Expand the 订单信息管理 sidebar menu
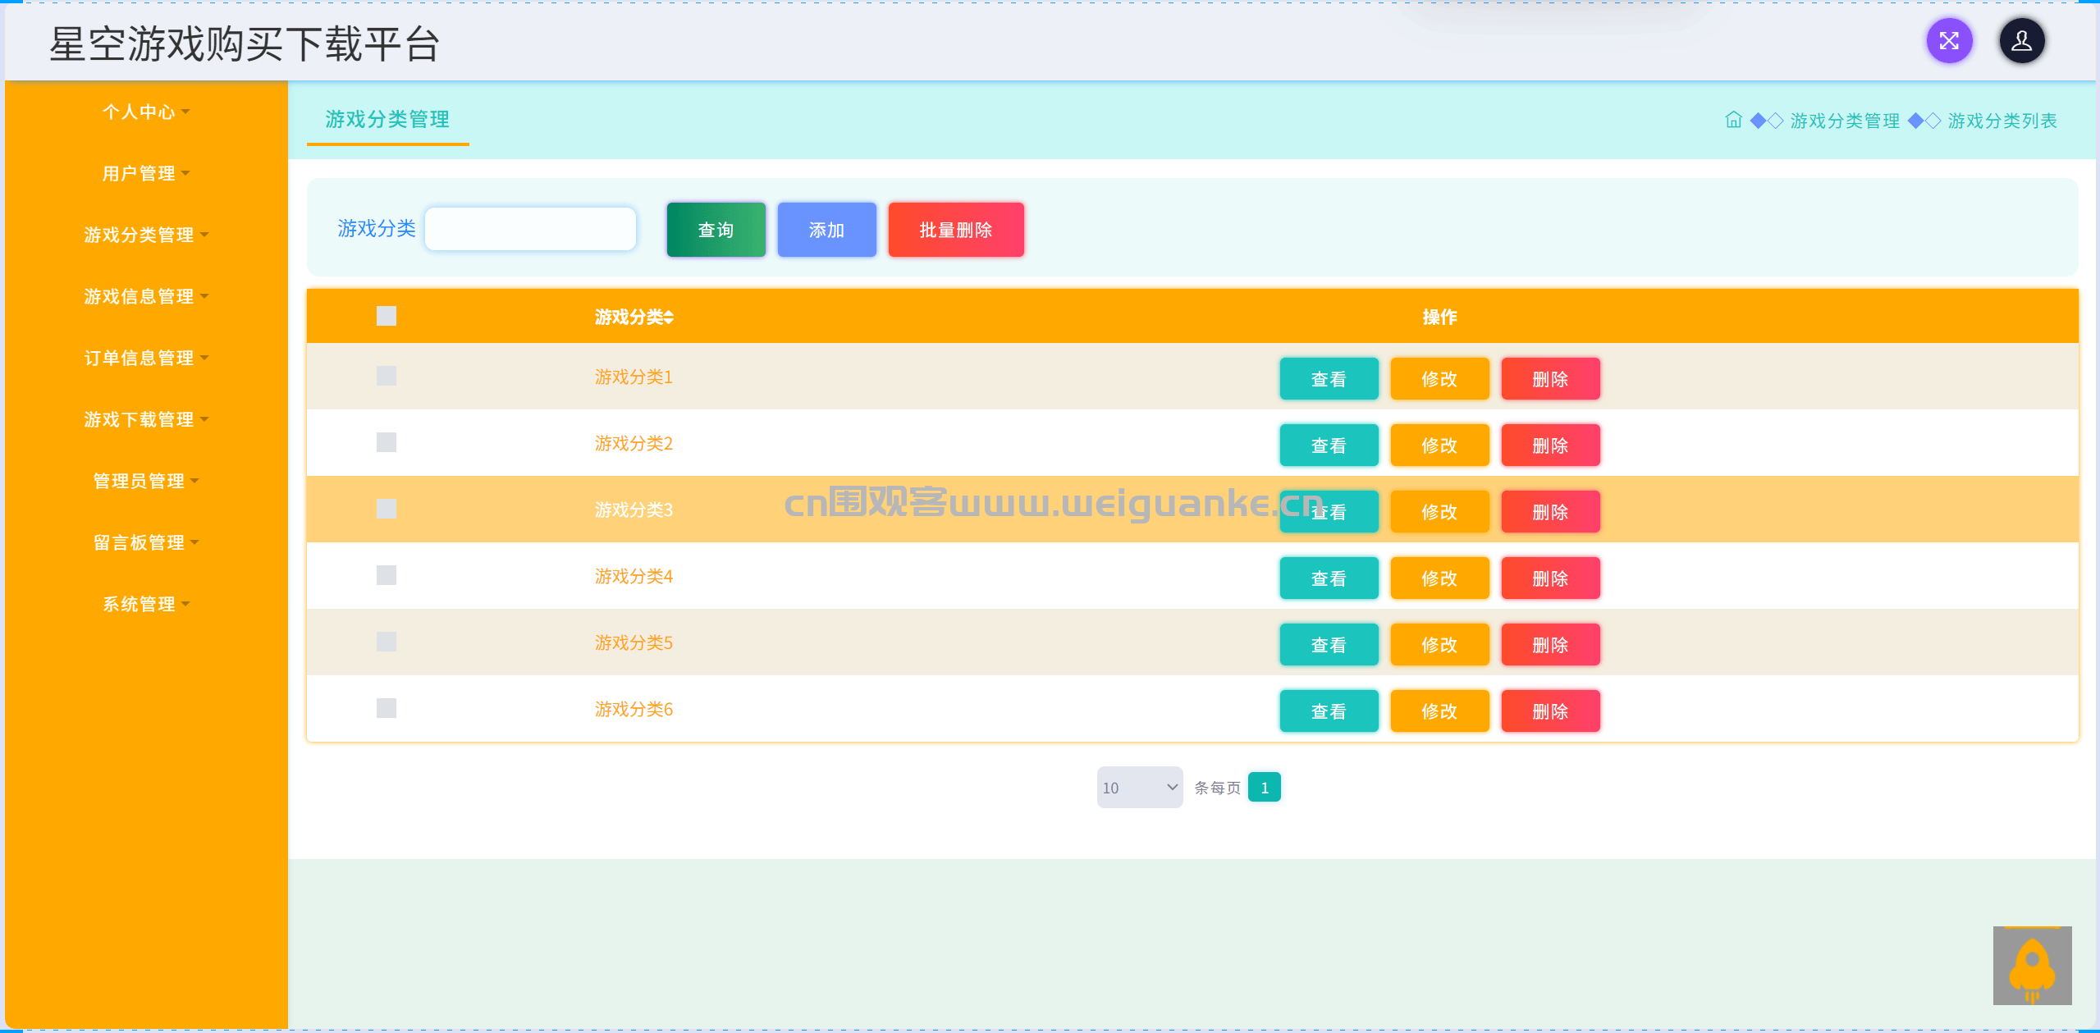This screenshot has width=2100, height=1033. point(146,358)
